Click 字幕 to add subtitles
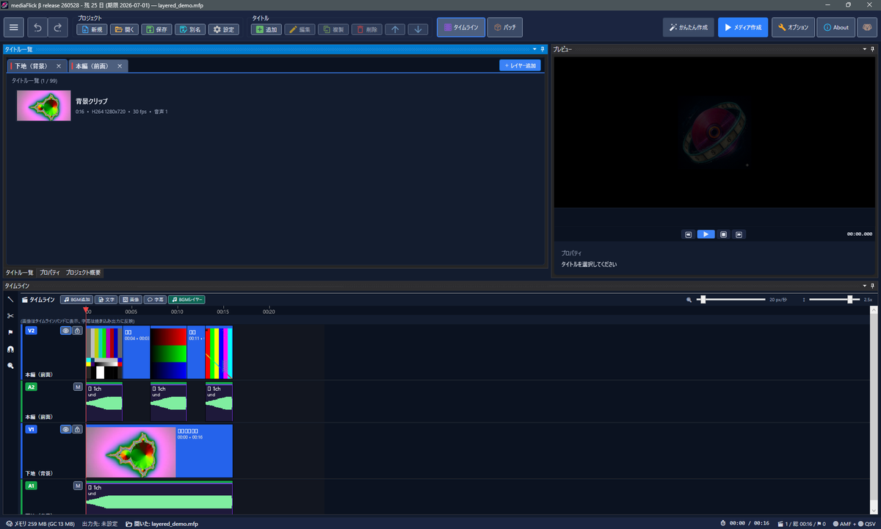881x529 pixels. 154,300
